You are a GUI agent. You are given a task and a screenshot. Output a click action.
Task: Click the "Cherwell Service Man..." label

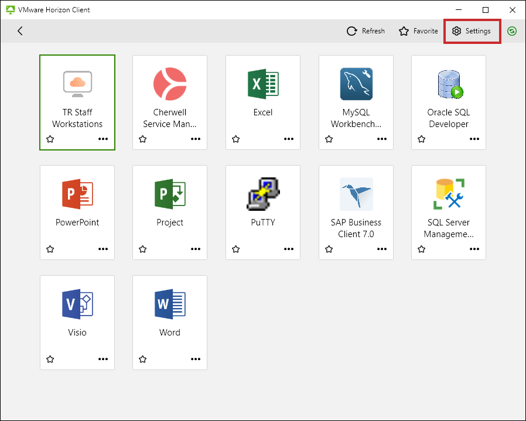(170, 118)
